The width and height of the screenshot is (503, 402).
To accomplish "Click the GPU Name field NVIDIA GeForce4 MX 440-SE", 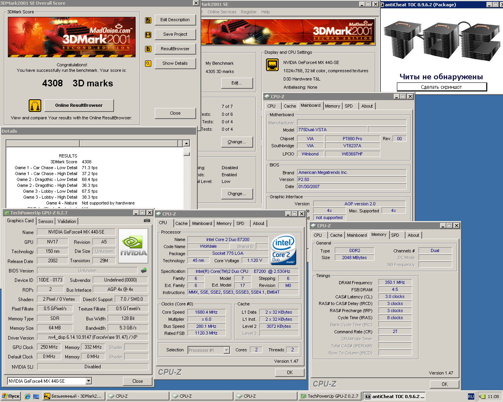I will [x=76, y=232].
